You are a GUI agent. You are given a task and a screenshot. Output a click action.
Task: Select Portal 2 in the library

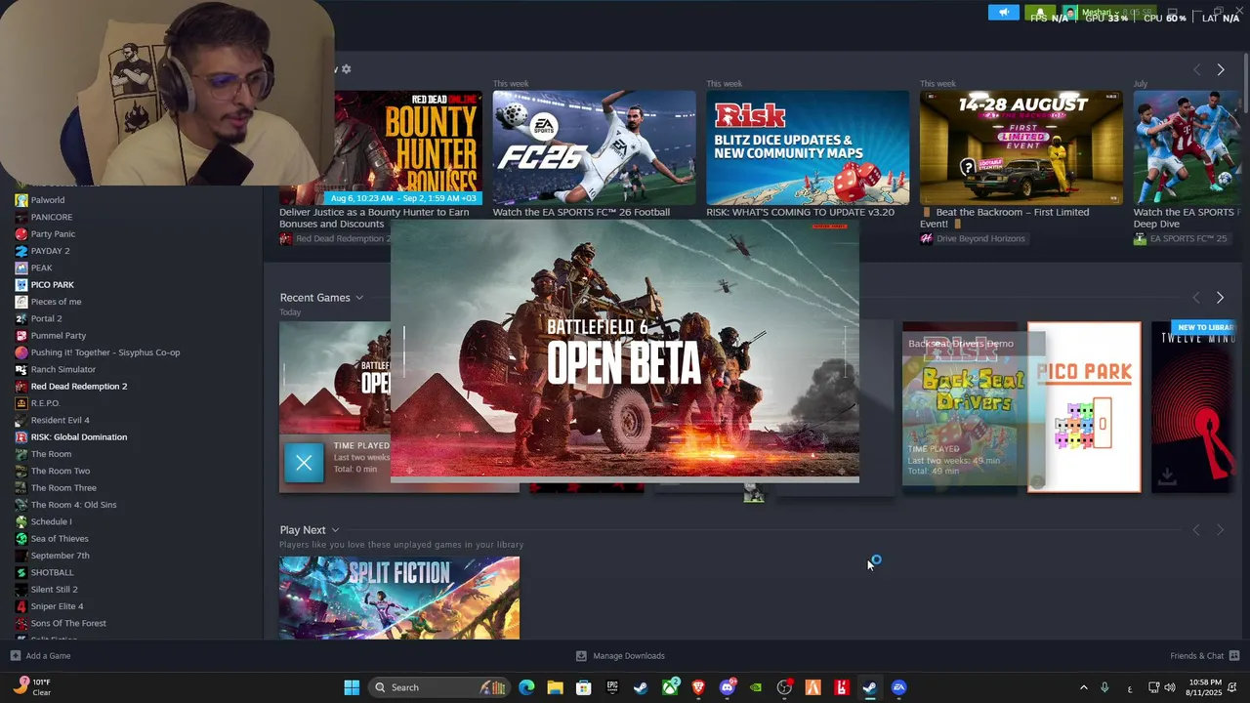[x=46, y=318]
